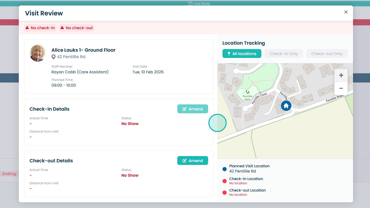370x208 pixels.
Task: Click the No check-out warning icon
Action: (62, 28)
